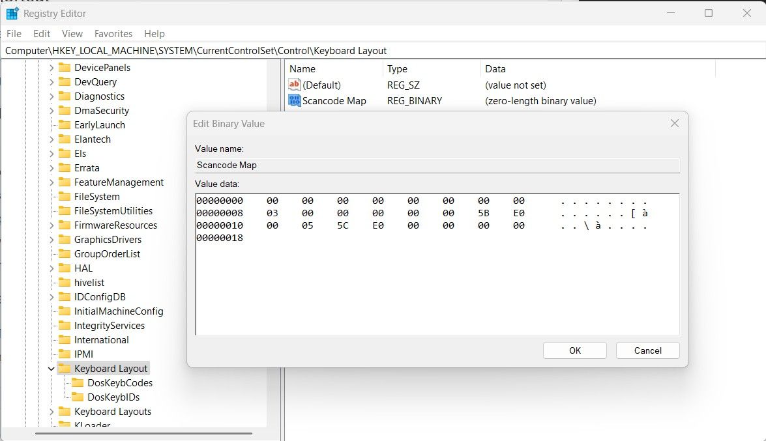
Task: Click hex byte 5B in value data
Action: coord(484,214)
